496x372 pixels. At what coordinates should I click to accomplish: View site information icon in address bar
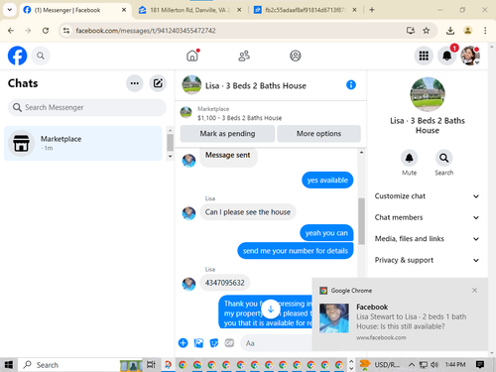[x=66, y=31]
